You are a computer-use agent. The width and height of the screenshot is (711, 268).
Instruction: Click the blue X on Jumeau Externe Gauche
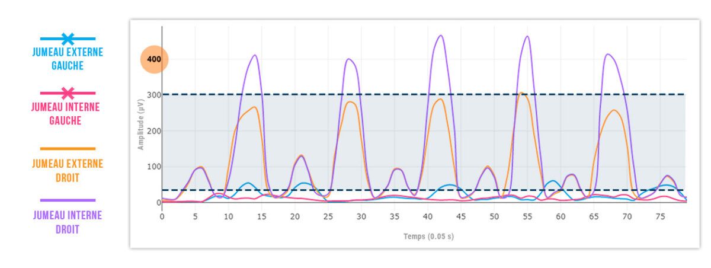[x=68, y=39]
